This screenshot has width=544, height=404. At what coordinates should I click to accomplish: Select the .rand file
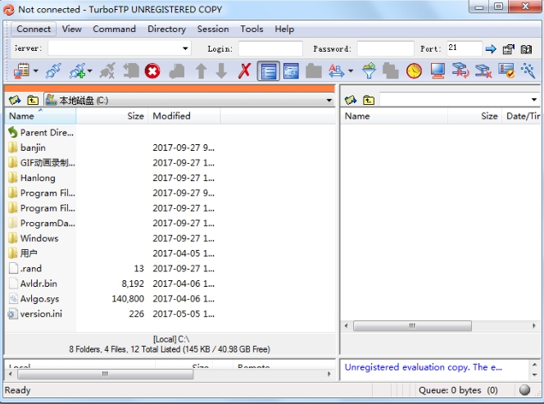[25, 268]
